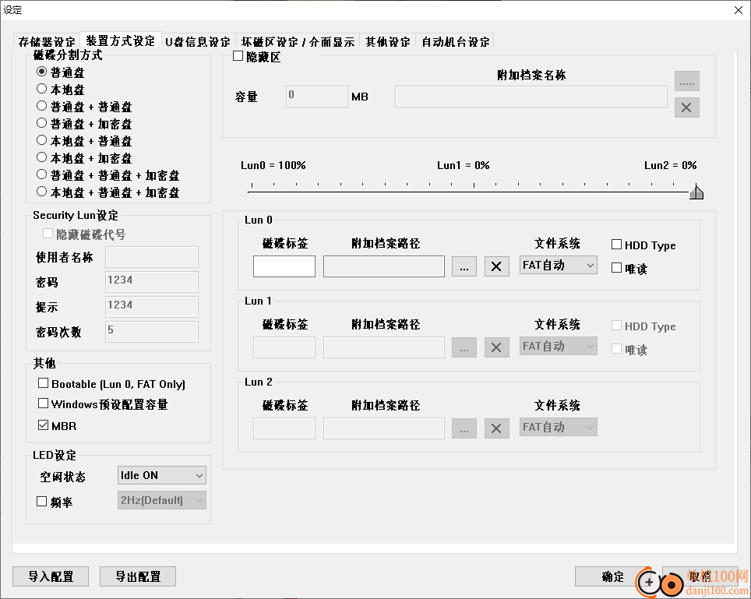The image size is (751, 599).
Task: Open the 自动机台设定 tab
Action: (x=455, y=41)
